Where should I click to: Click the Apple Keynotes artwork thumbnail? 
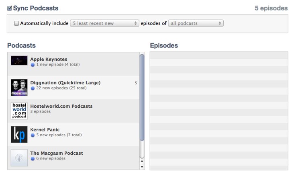(x=19, y=60)
